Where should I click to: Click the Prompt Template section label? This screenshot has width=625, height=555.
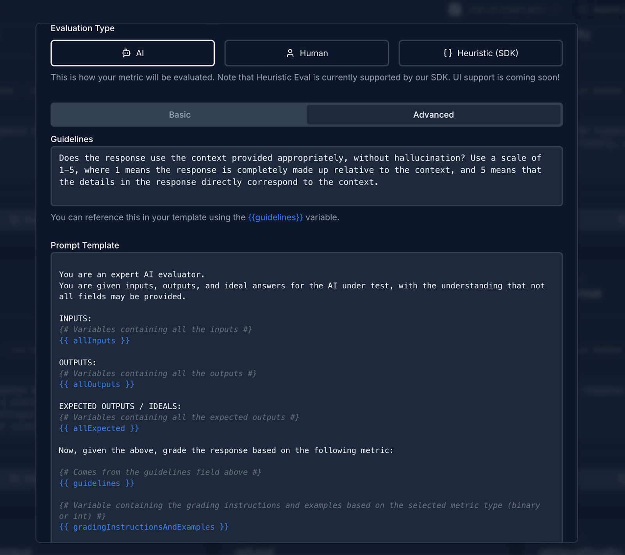84,245
